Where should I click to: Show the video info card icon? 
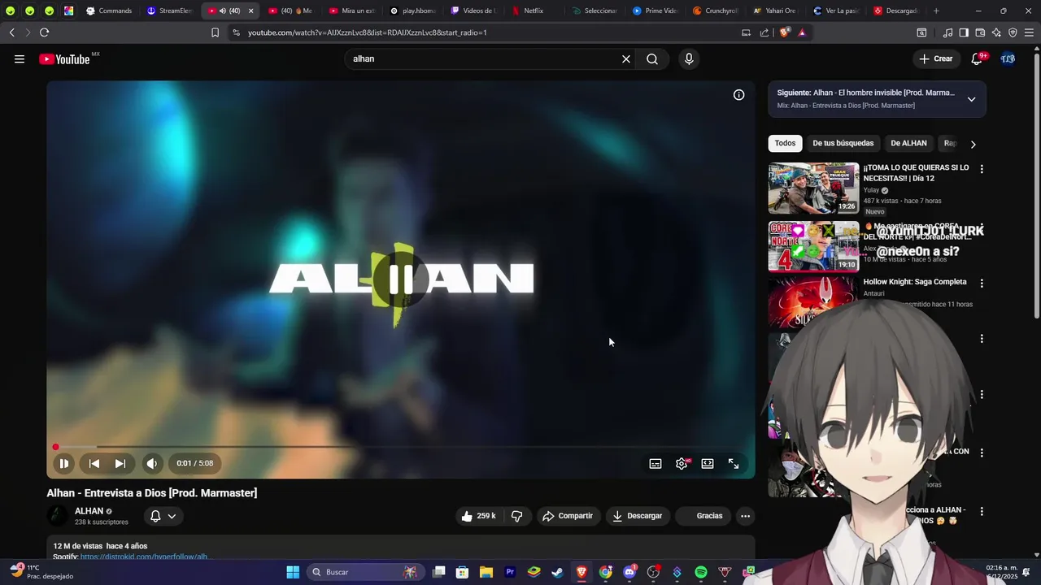tap(738, 95)
